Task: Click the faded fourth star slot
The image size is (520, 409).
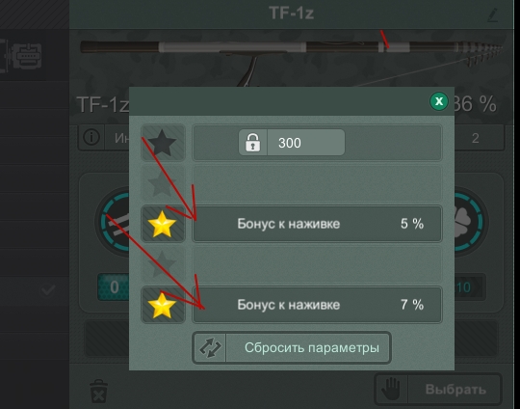Action: 162,264
